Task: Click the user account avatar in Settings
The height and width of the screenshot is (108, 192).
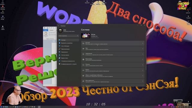Action: [60, 31]
